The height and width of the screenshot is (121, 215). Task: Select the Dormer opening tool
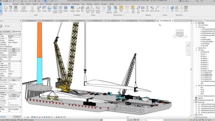pyautogui.click(x=157, y=9)
